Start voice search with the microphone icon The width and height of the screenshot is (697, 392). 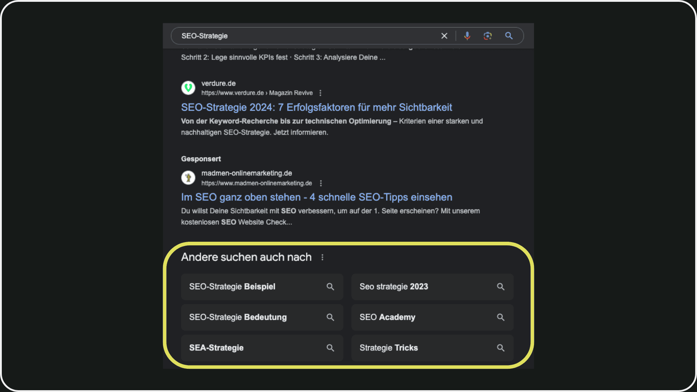pos(467,36)
